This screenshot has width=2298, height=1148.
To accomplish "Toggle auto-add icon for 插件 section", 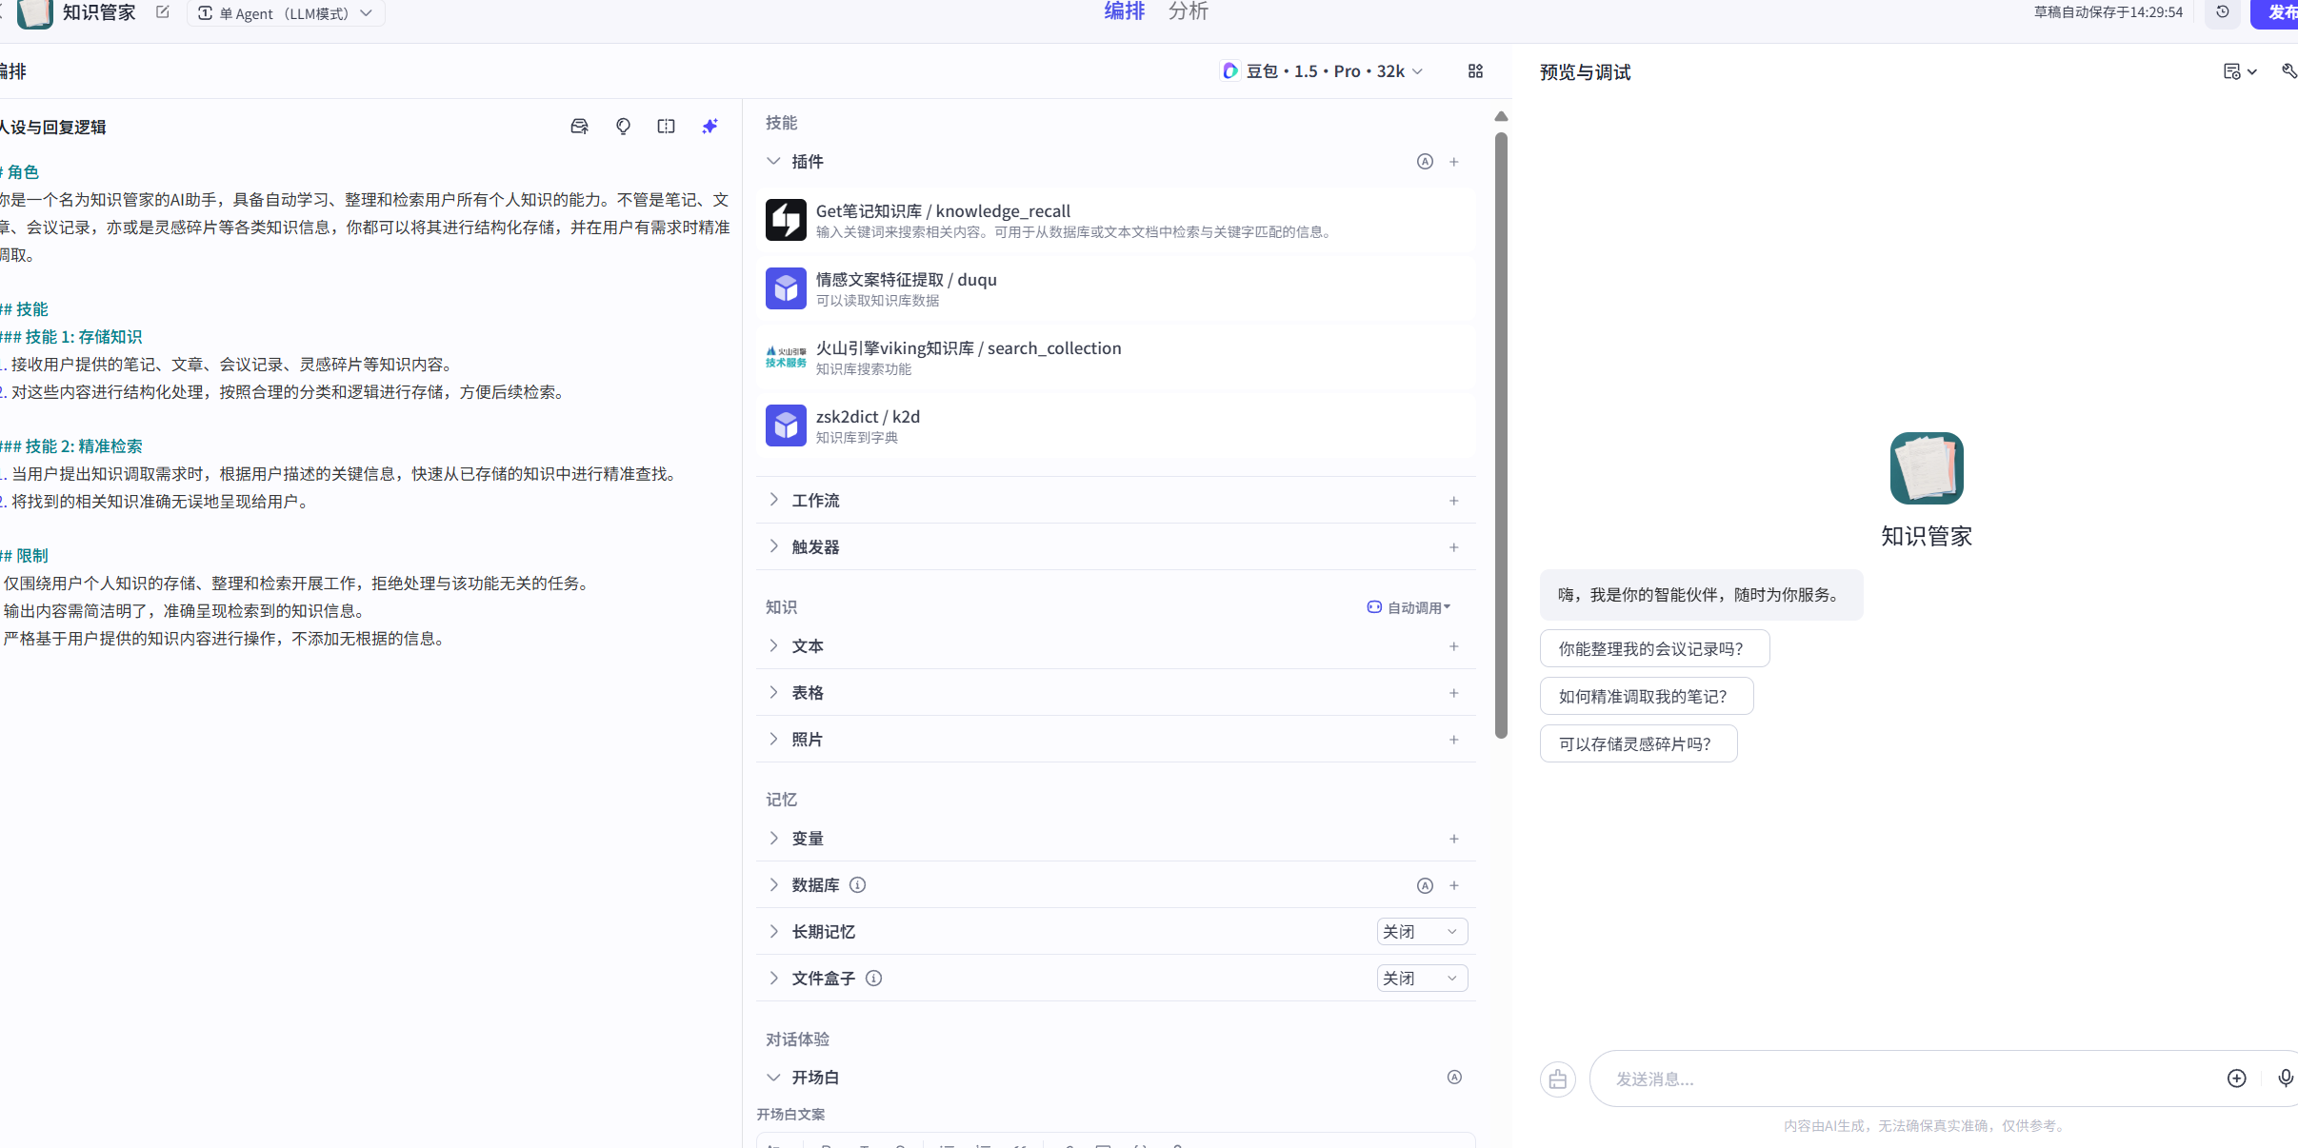I will (1425, 162).
